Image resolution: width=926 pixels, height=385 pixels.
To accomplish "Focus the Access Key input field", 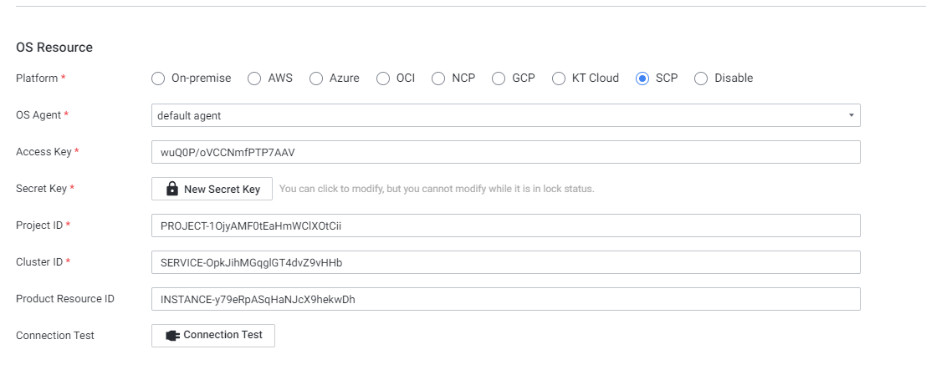I will click(x=505, y=152).
